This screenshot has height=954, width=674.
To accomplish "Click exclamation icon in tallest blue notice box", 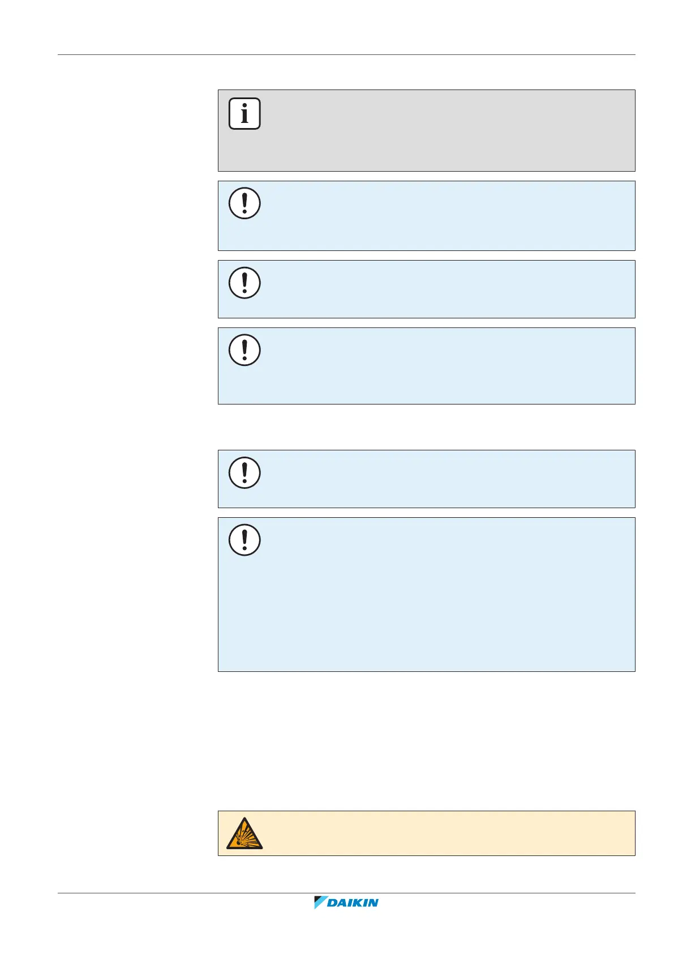I will click(244, 539).
